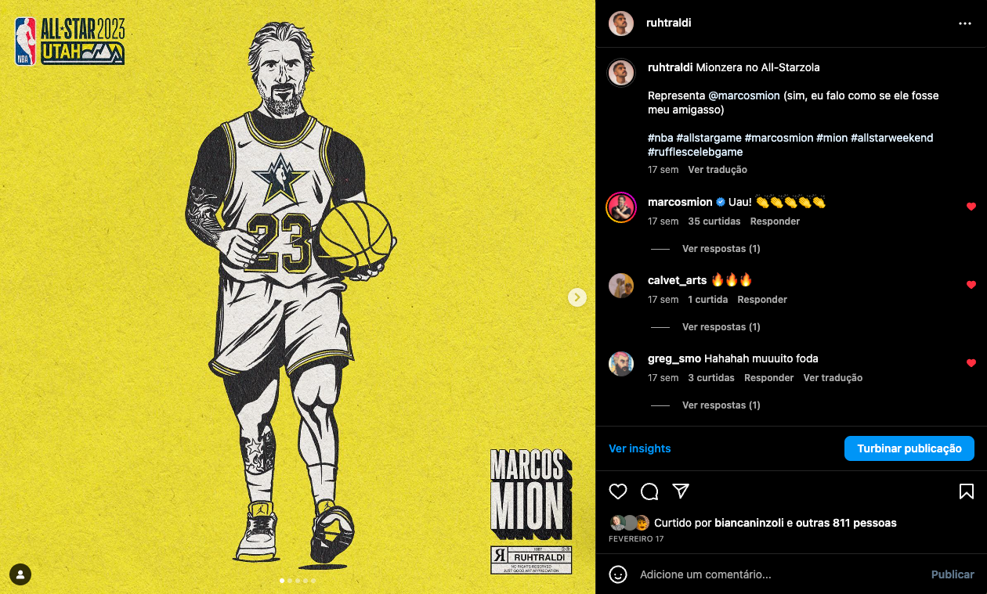Expand replies under calvet_arts comment

pyautogui.click(x=721, y=327)
